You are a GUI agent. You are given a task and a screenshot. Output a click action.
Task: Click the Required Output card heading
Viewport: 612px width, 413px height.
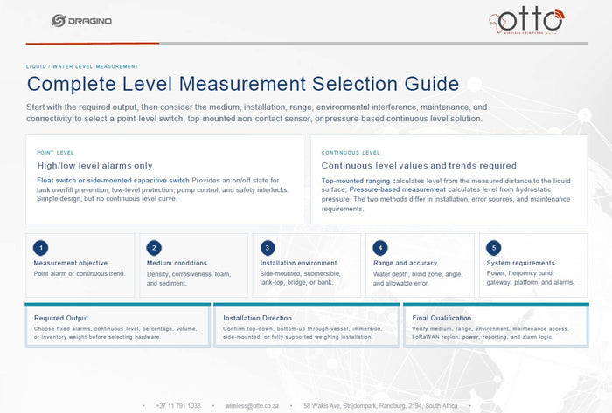point(61,318)
